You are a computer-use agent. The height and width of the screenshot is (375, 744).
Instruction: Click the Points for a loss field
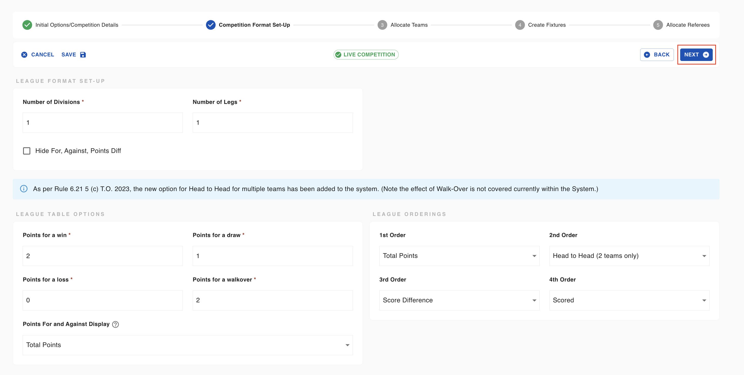pos(102,300)
